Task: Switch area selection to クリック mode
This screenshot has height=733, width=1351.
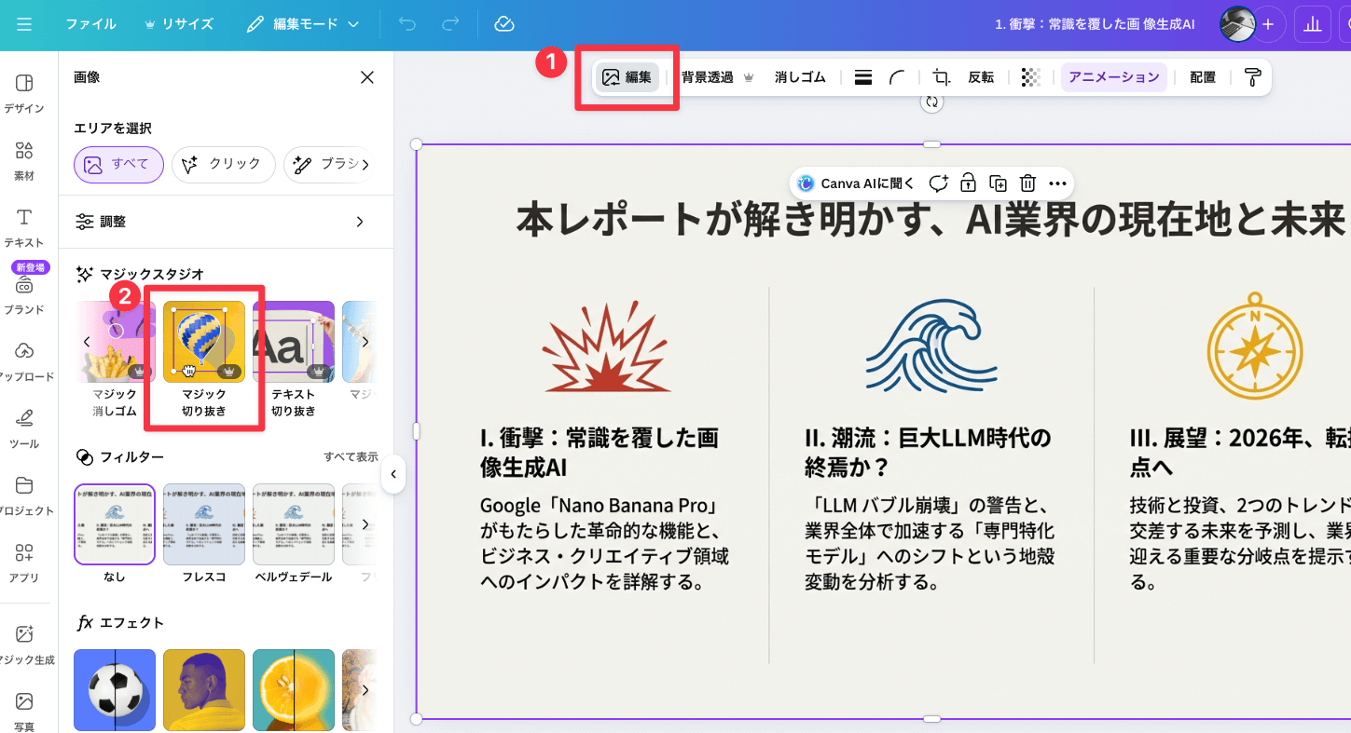Action: [223, 165]
